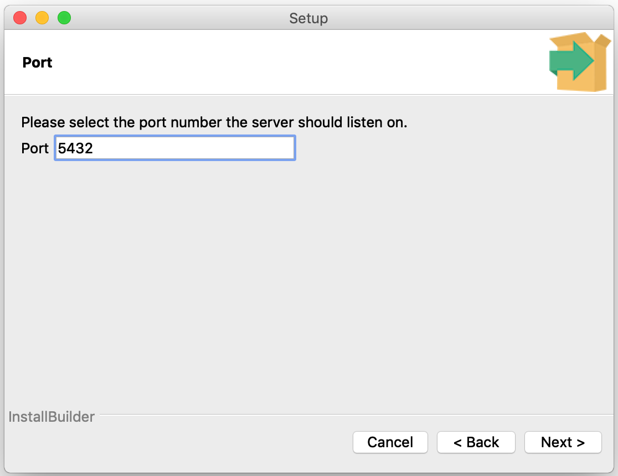The image size is (618, 476).
Task: Close the Setup window with red button
Action: click(20, 18)
